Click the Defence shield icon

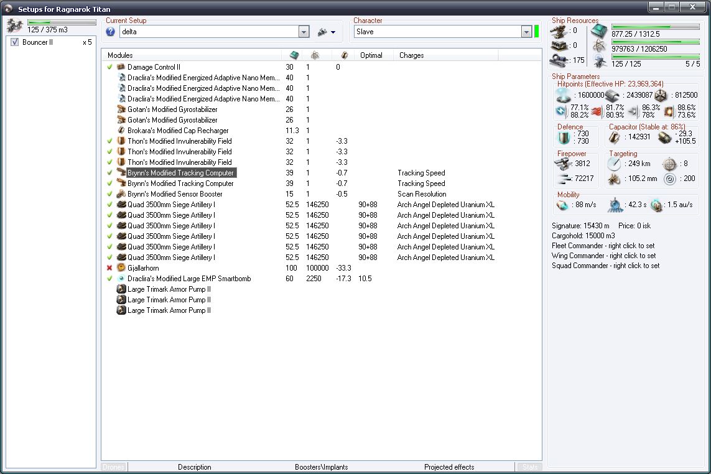point(564,137)
